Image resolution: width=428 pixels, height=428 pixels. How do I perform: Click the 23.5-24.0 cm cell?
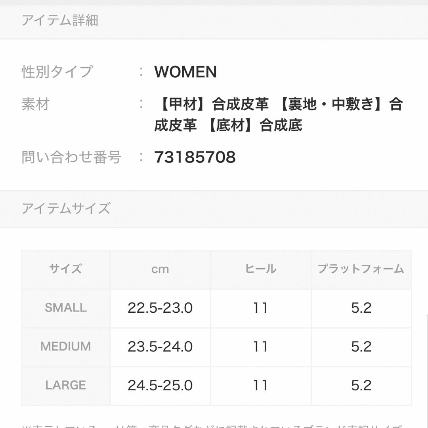(160, 347)
